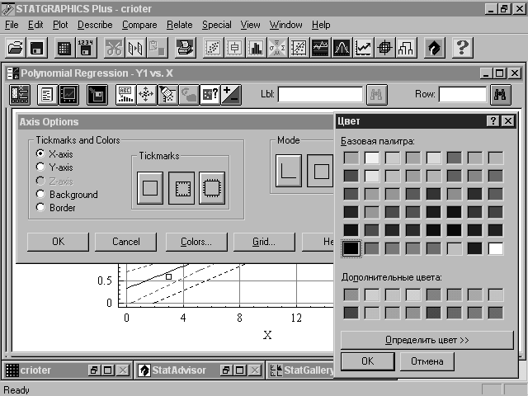This screenshot has width=528, height=396.
Task: Click the Print icon in main toolbar
Action: click(x=185, y=48)
